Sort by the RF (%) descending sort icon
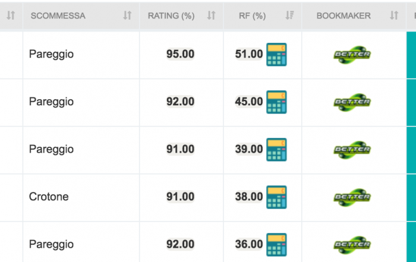The width and height of the screenshot is (416, 262). pos(289,16)
